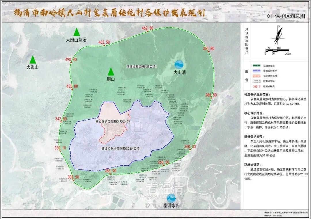Viewport: 311px width, 219px height.
Task: Select the green mountain marker for 大姆山
Action: pyautogui.click(x=33, y=59)
